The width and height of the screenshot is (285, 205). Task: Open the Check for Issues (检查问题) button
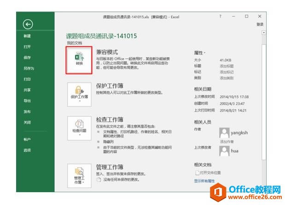point(79,128)
